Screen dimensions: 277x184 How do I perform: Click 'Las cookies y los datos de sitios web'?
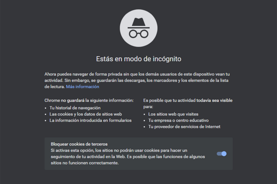click(85, 114)
